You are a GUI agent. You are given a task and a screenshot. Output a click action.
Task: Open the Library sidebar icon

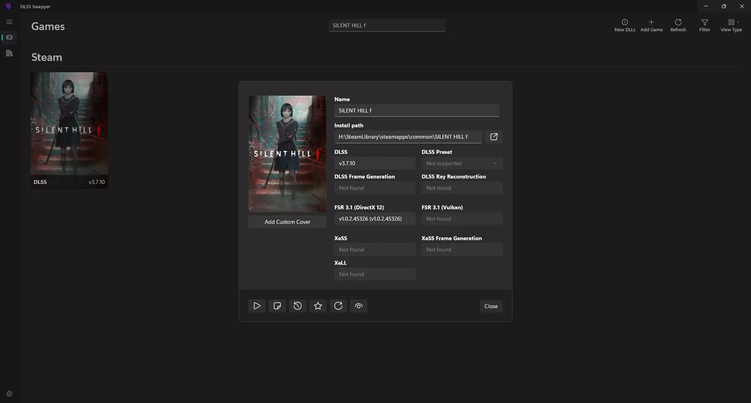tap(9, 53)
